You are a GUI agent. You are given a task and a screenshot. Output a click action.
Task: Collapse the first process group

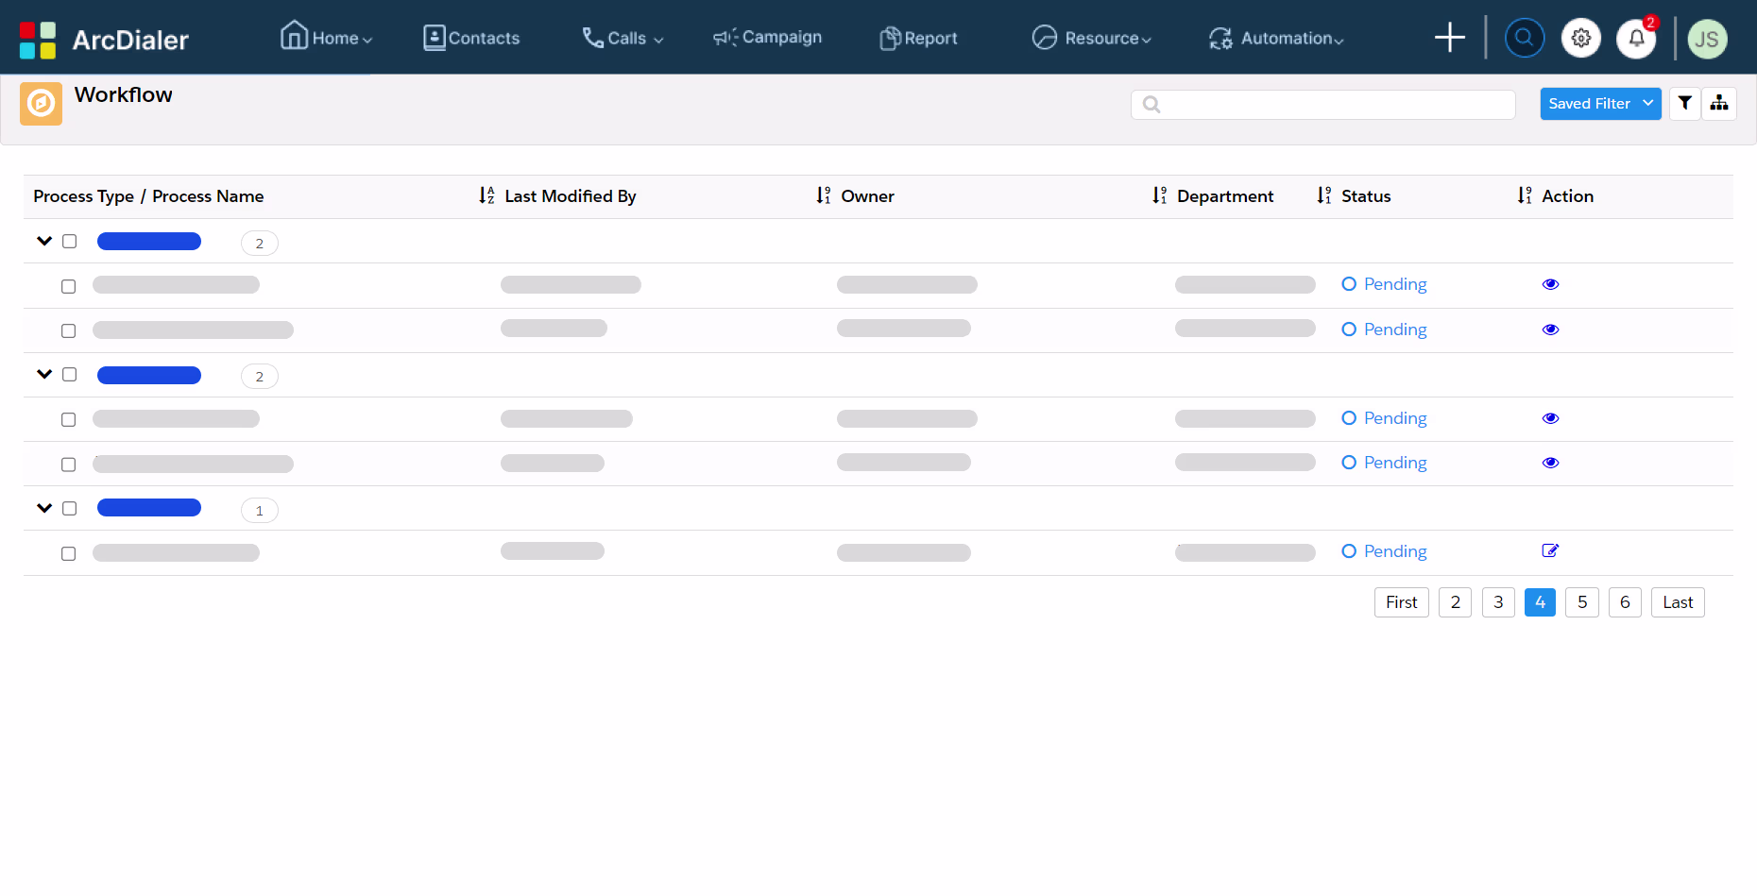[x=44, y=241]
